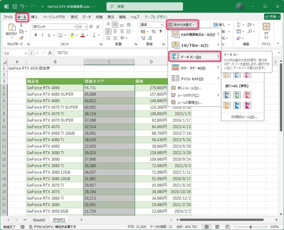284x230 pixels.
Task: Click the Save icon in title bar
Action: pyautogui.click(x=15, y=6)
